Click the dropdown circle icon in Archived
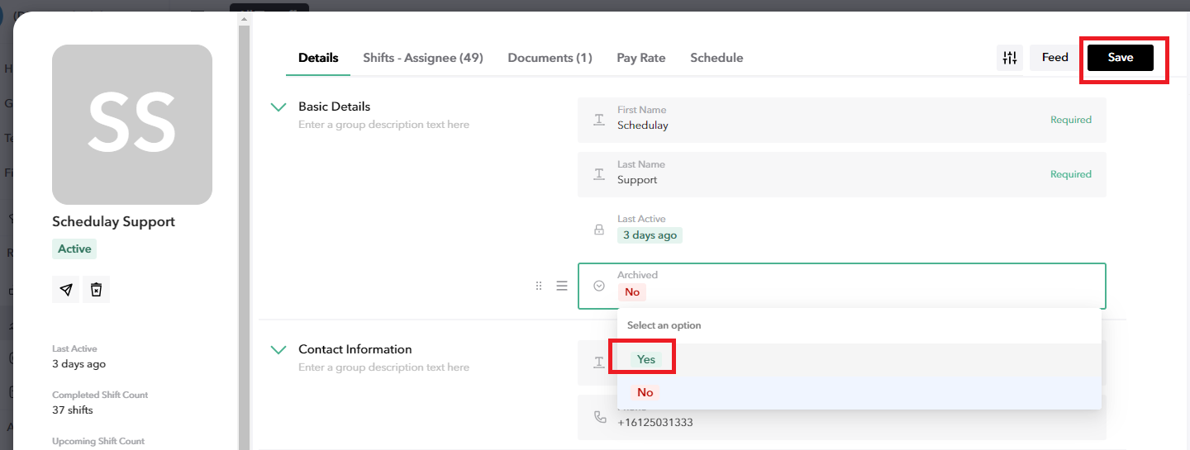The image size is (1190, 450). pyautogui.click(x=599, y=286)
